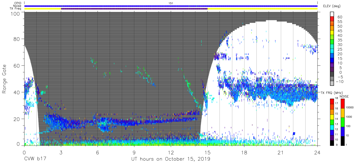Click the 3 hour tick on the x-axis

tap(61, 153)
